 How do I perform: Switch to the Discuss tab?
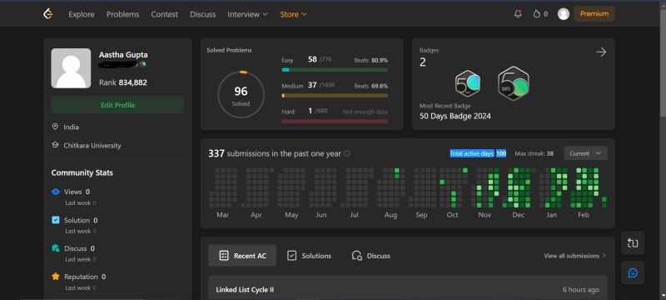[370, 256]
